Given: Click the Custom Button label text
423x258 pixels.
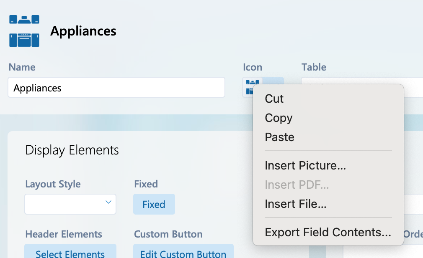Looking at the screenshot, I should point(168,234).
